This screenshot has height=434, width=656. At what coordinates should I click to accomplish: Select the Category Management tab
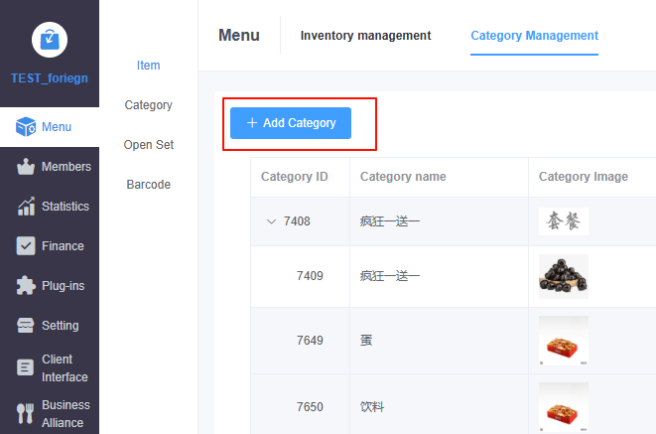click(534, 36)
